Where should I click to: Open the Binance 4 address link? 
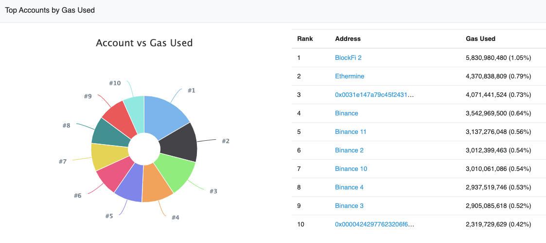coord(349,187)
